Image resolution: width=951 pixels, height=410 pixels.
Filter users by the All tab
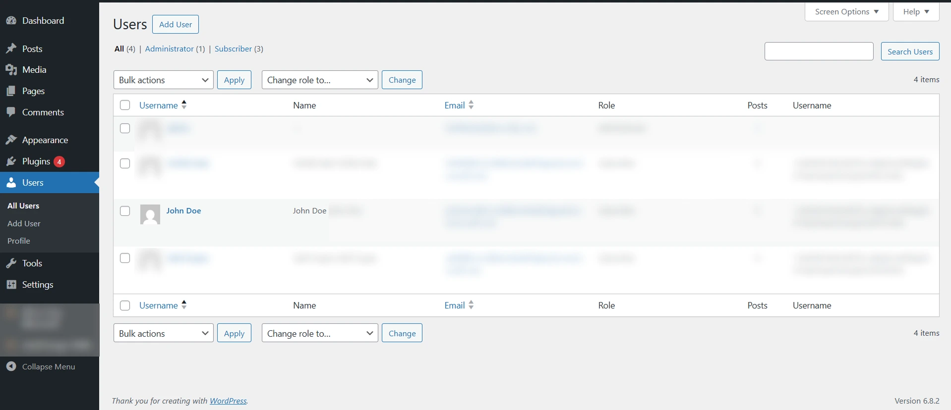[x=119, y=49]
